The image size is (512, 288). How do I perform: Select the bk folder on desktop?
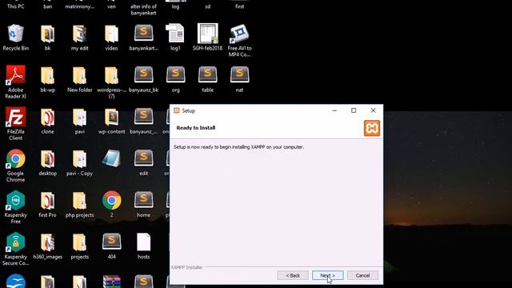(x=48, y=34)
